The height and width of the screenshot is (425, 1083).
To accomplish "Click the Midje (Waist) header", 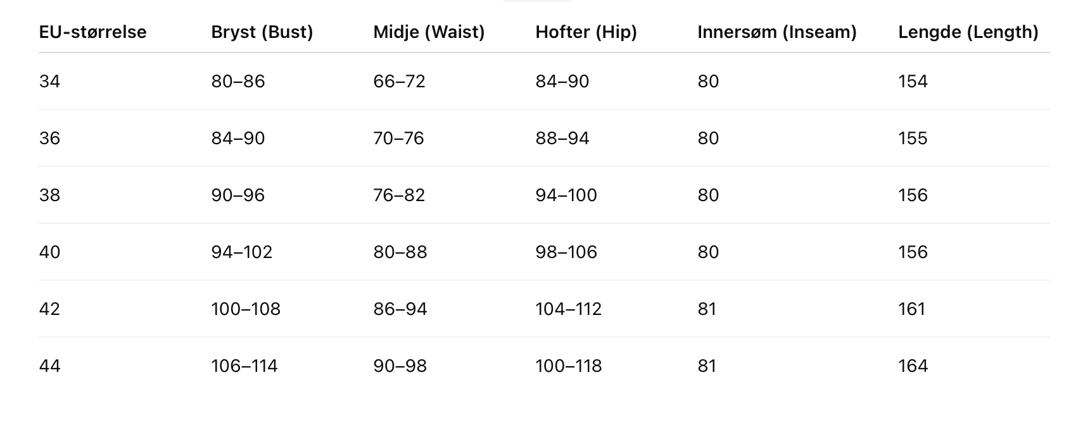I will click(x=429, y=32).
